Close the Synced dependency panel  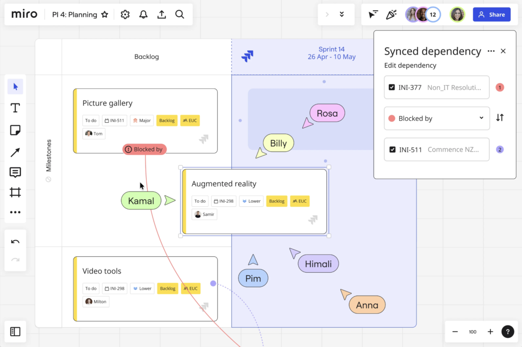503,51
